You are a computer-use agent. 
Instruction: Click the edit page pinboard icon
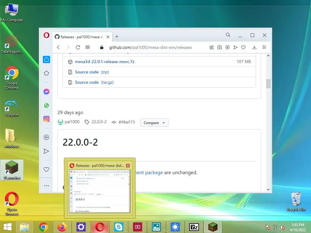212,47
